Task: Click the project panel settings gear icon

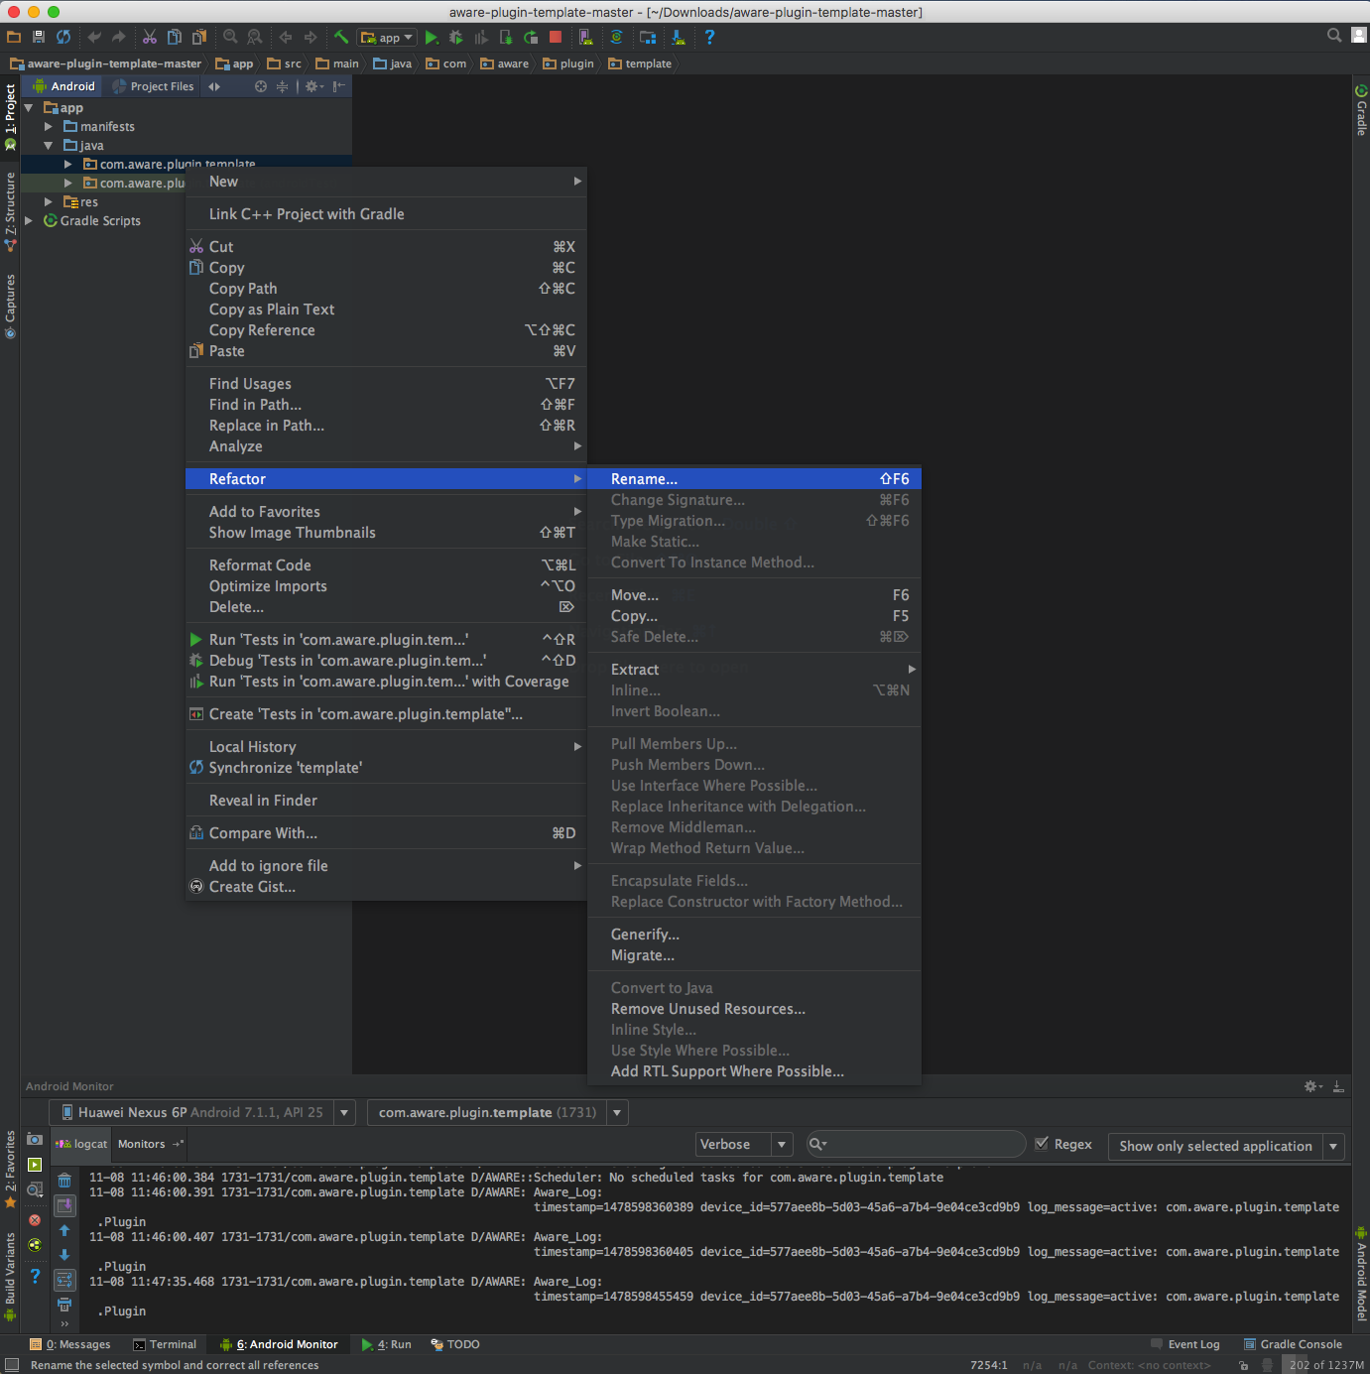Action: [x=313, y=86]
